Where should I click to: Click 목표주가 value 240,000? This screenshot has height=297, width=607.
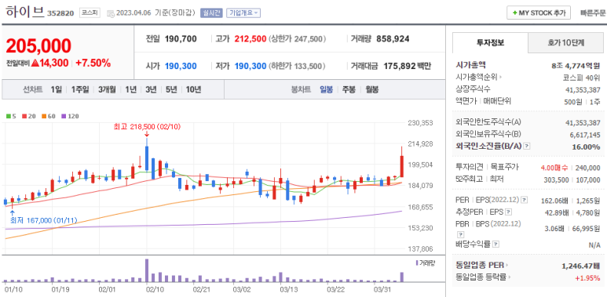point(587,168)
